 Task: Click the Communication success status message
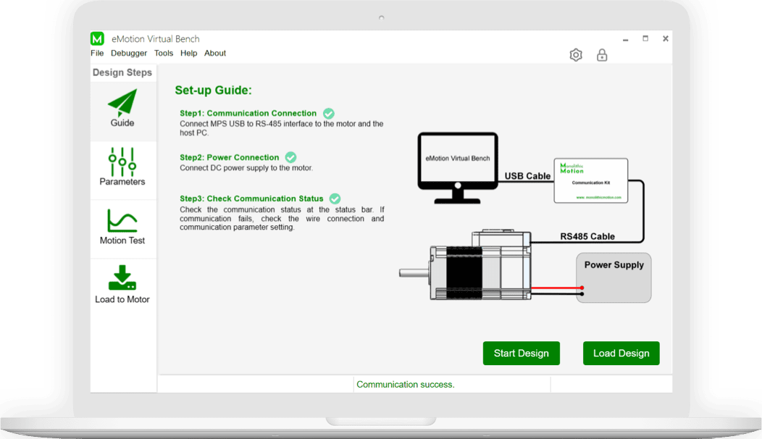pos(406,385)
